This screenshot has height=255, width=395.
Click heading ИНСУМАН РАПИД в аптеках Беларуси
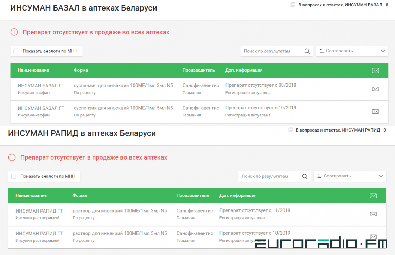(x=82, y=133)
